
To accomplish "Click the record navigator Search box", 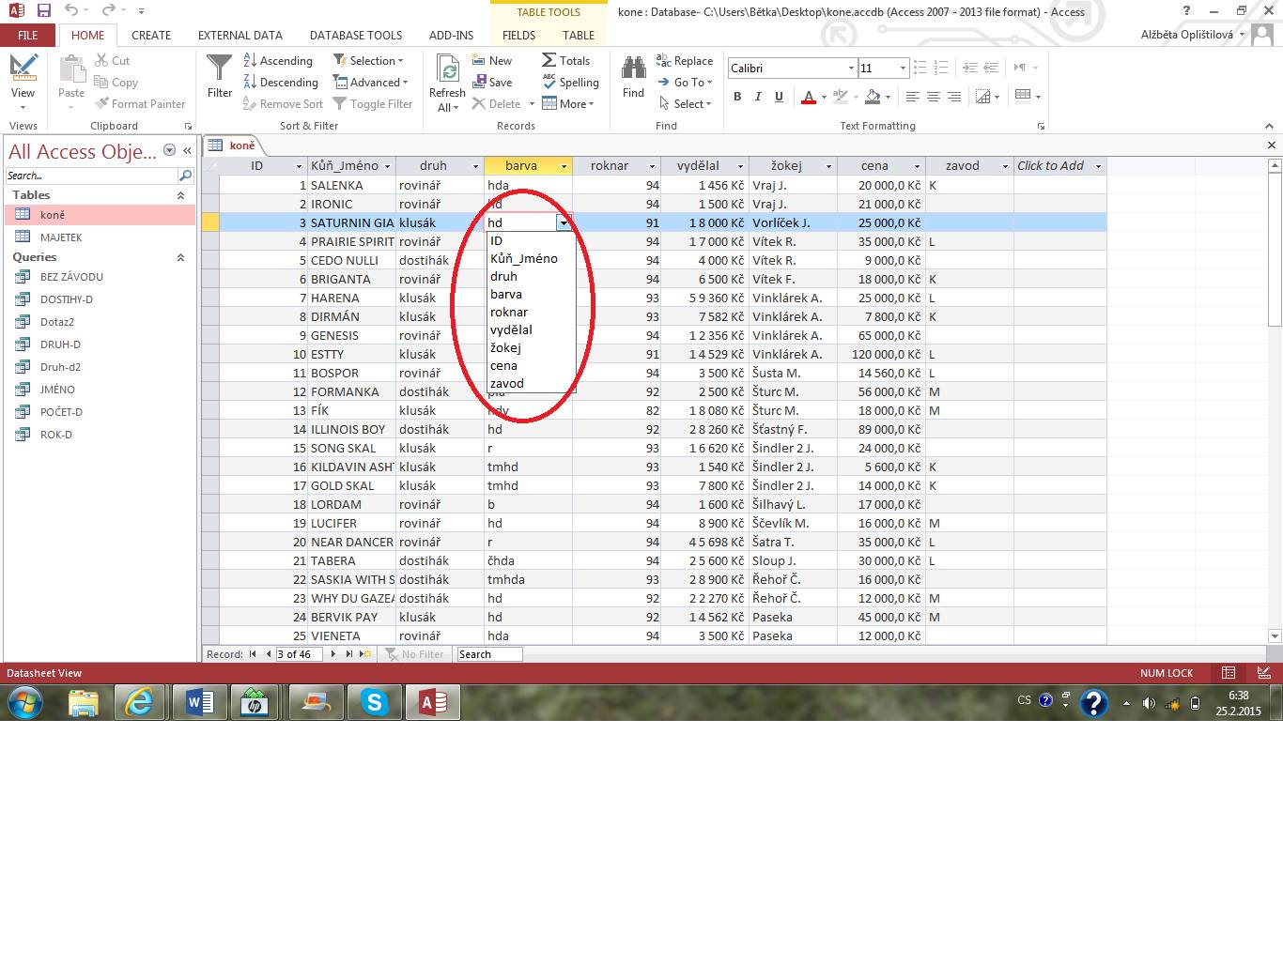I will pos(488,654).
